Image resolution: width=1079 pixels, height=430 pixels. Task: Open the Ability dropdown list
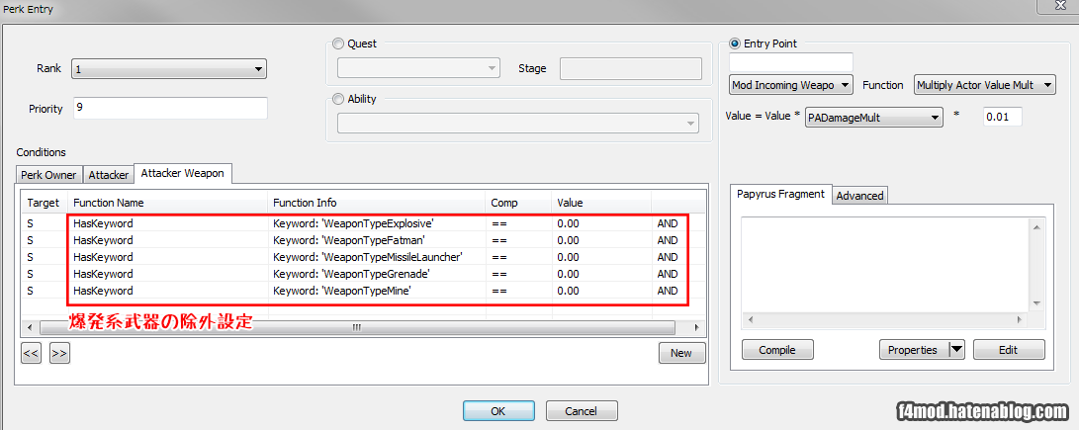[x=517, y=124]
